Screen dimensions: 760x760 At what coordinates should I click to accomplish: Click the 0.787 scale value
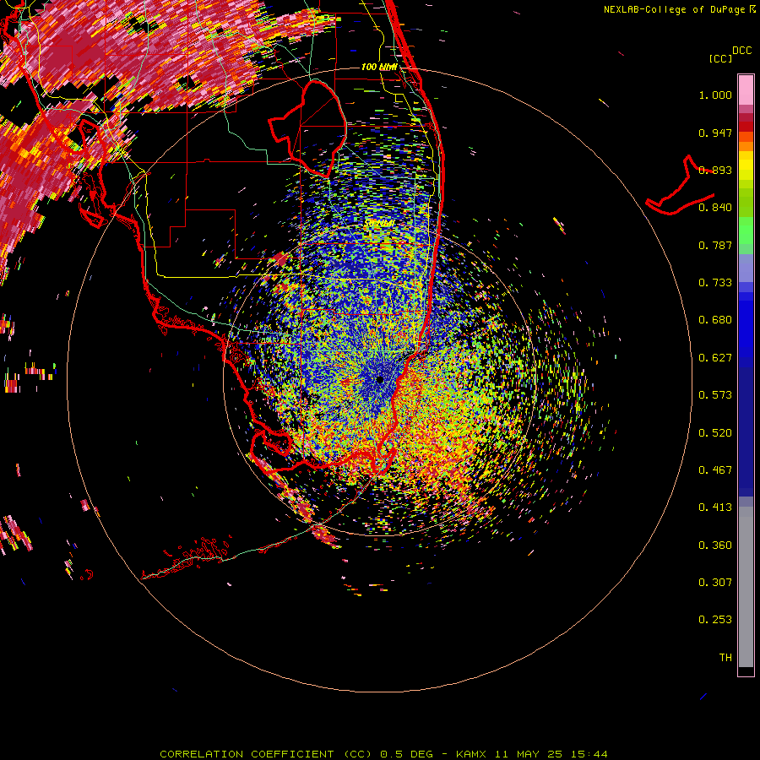(x=715, y=245)
